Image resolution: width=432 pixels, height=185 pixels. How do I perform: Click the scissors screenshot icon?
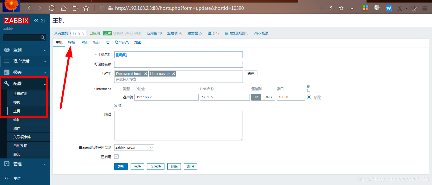click(400, 8)
